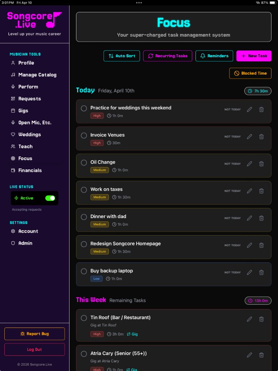Tap the battery indicator in status bar
The width and height of the screenshot is (278, 371).
[273, 3]
